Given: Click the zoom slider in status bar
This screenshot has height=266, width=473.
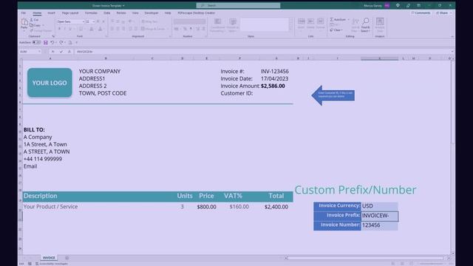Looking at the screenshot, I should pos(432,264).
